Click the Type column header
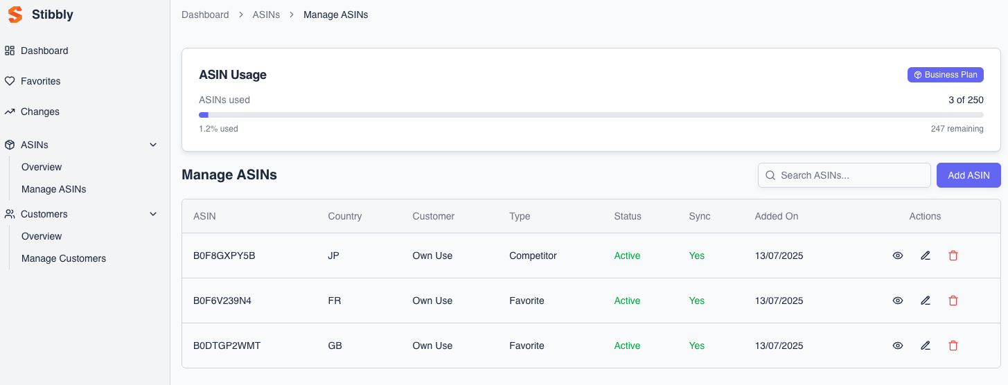 (520, 216)
